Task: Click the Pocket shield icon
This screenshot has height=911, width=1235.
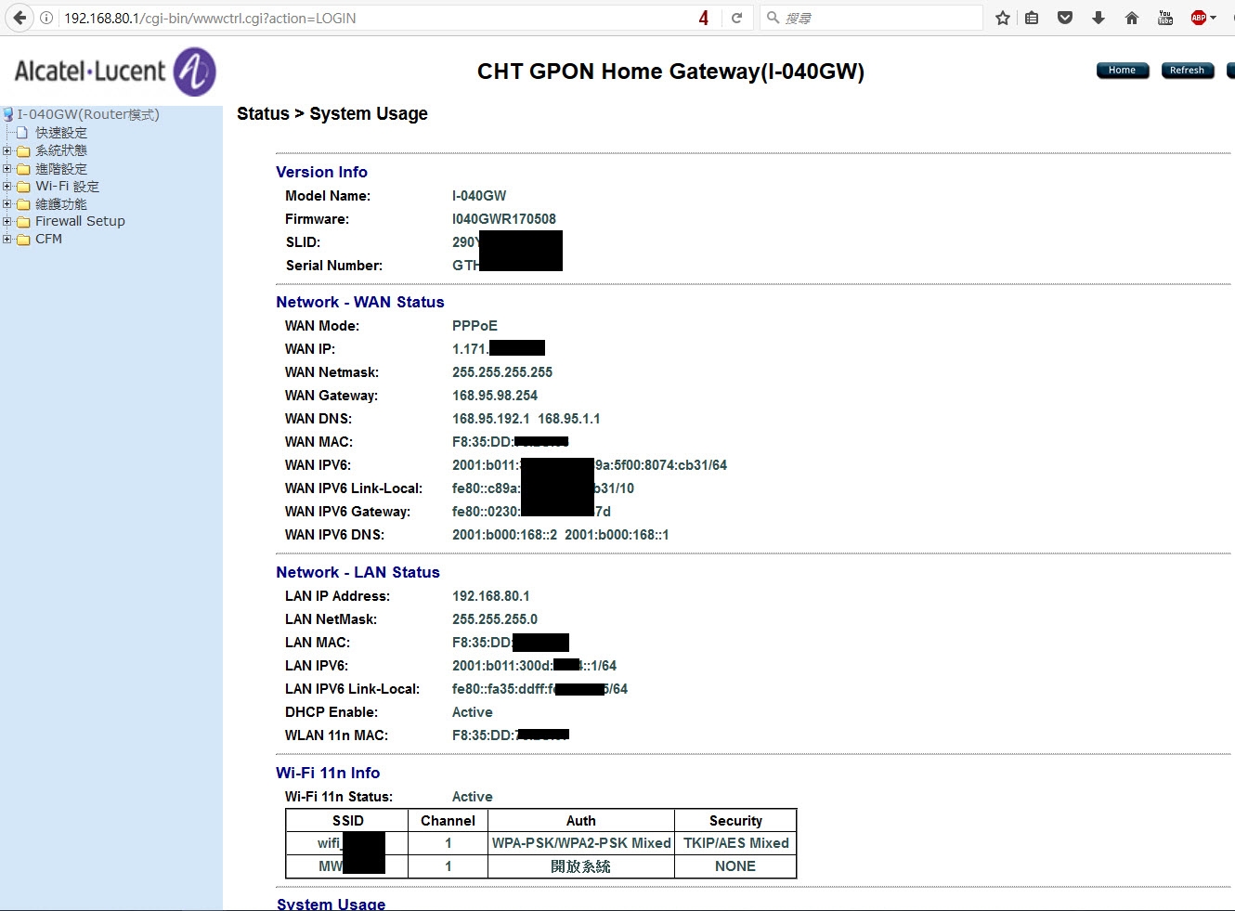Action: point(1065,18)
